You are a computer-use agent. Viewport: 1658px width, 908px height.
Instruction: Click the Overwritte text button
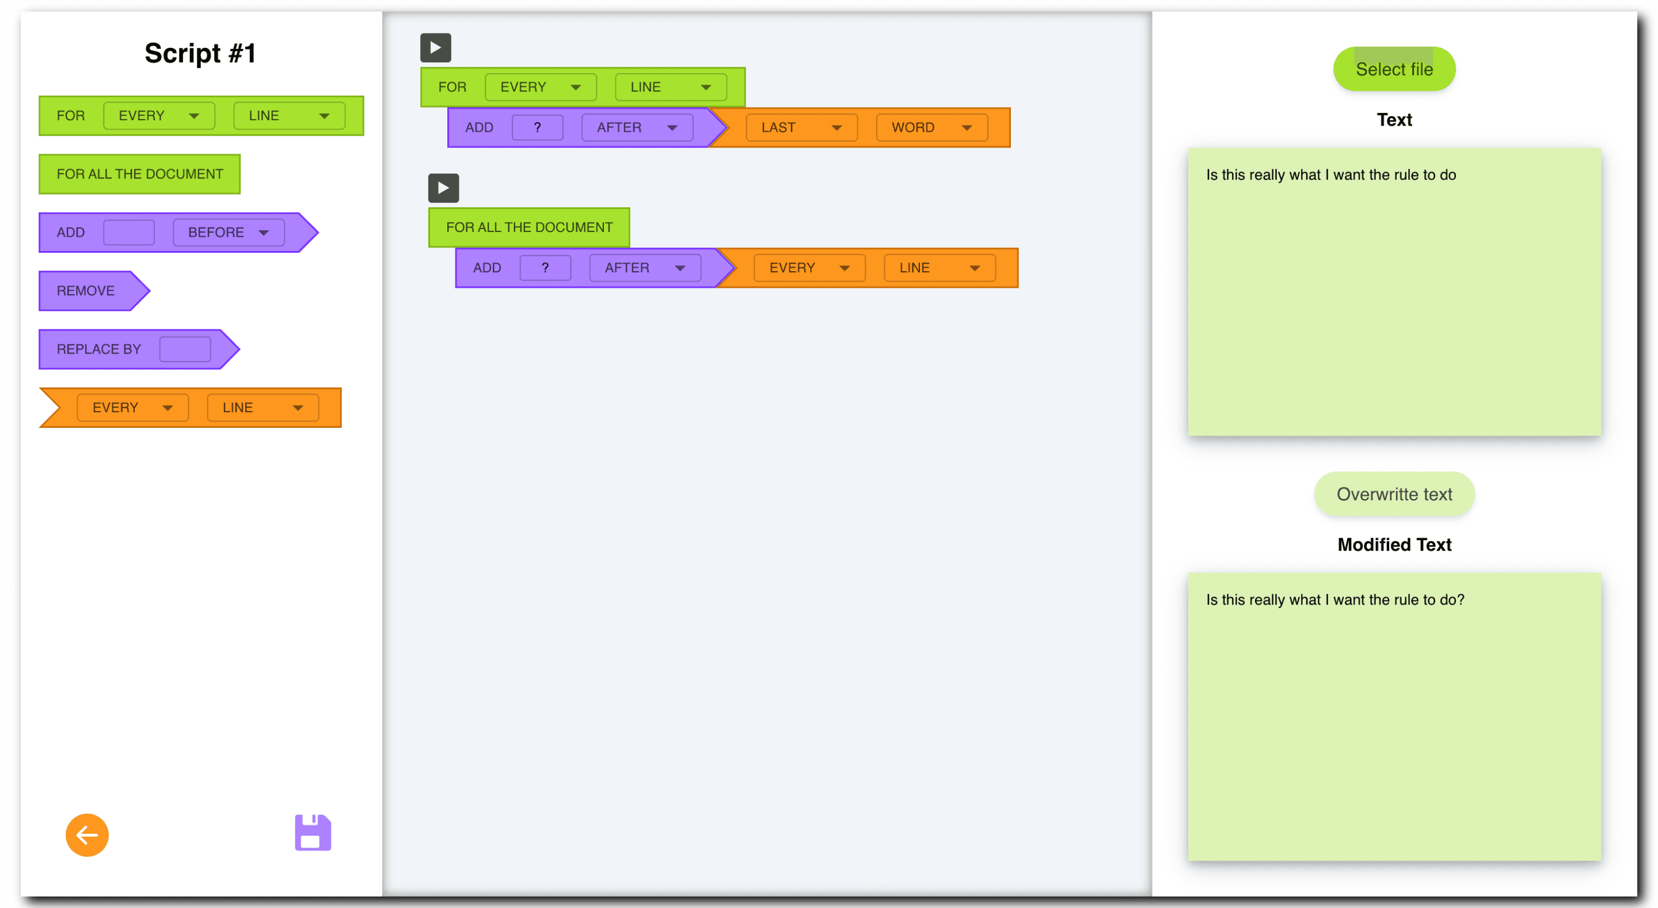click(1394, 494)
